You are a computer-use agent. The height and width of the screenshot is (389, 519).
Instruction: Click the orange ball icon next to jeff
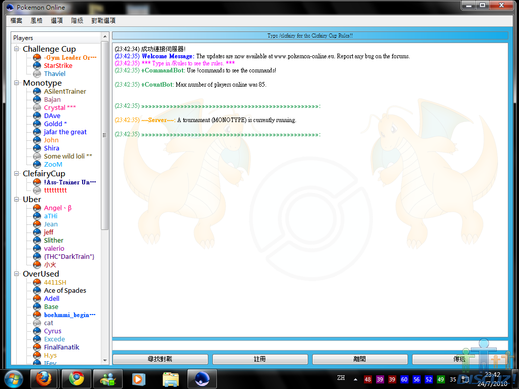(37, 232)
